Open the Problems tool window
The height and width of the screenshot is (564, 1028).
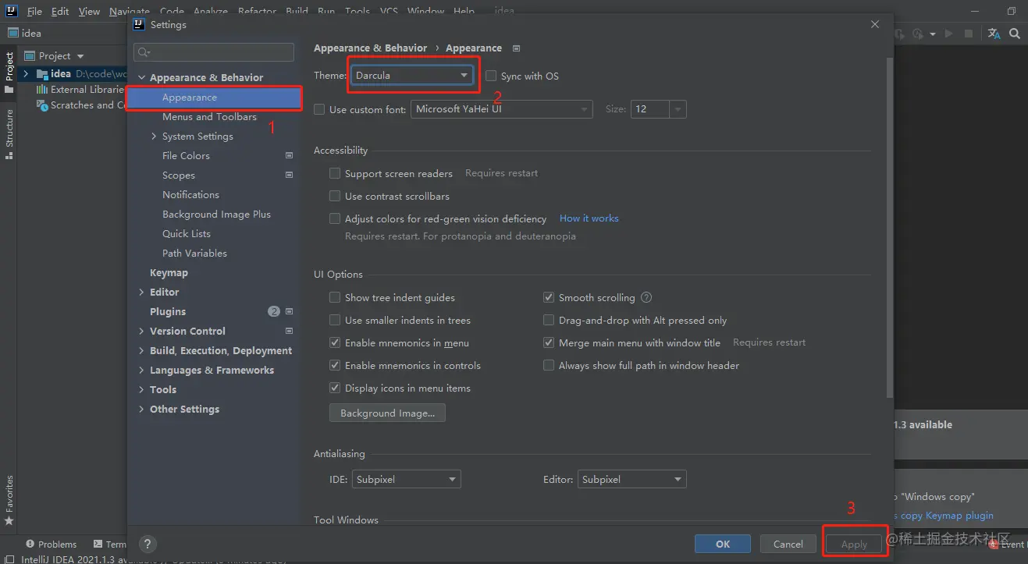52,544
